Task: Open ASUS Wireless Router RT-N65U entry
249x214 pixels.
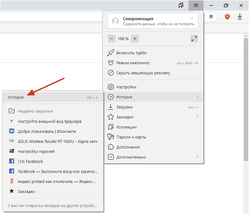Action: 53,142
